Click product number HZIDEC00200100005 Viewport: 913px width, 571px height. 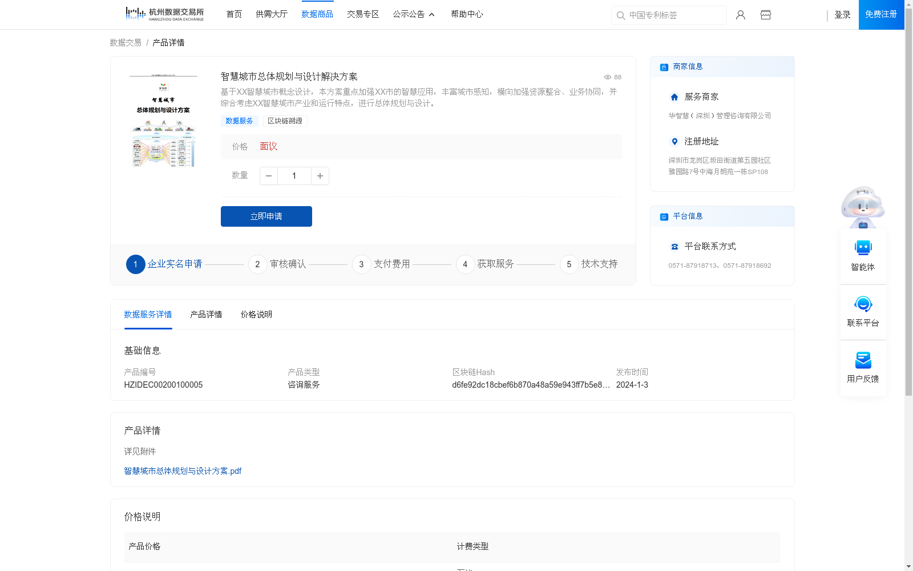coord(163,385)
